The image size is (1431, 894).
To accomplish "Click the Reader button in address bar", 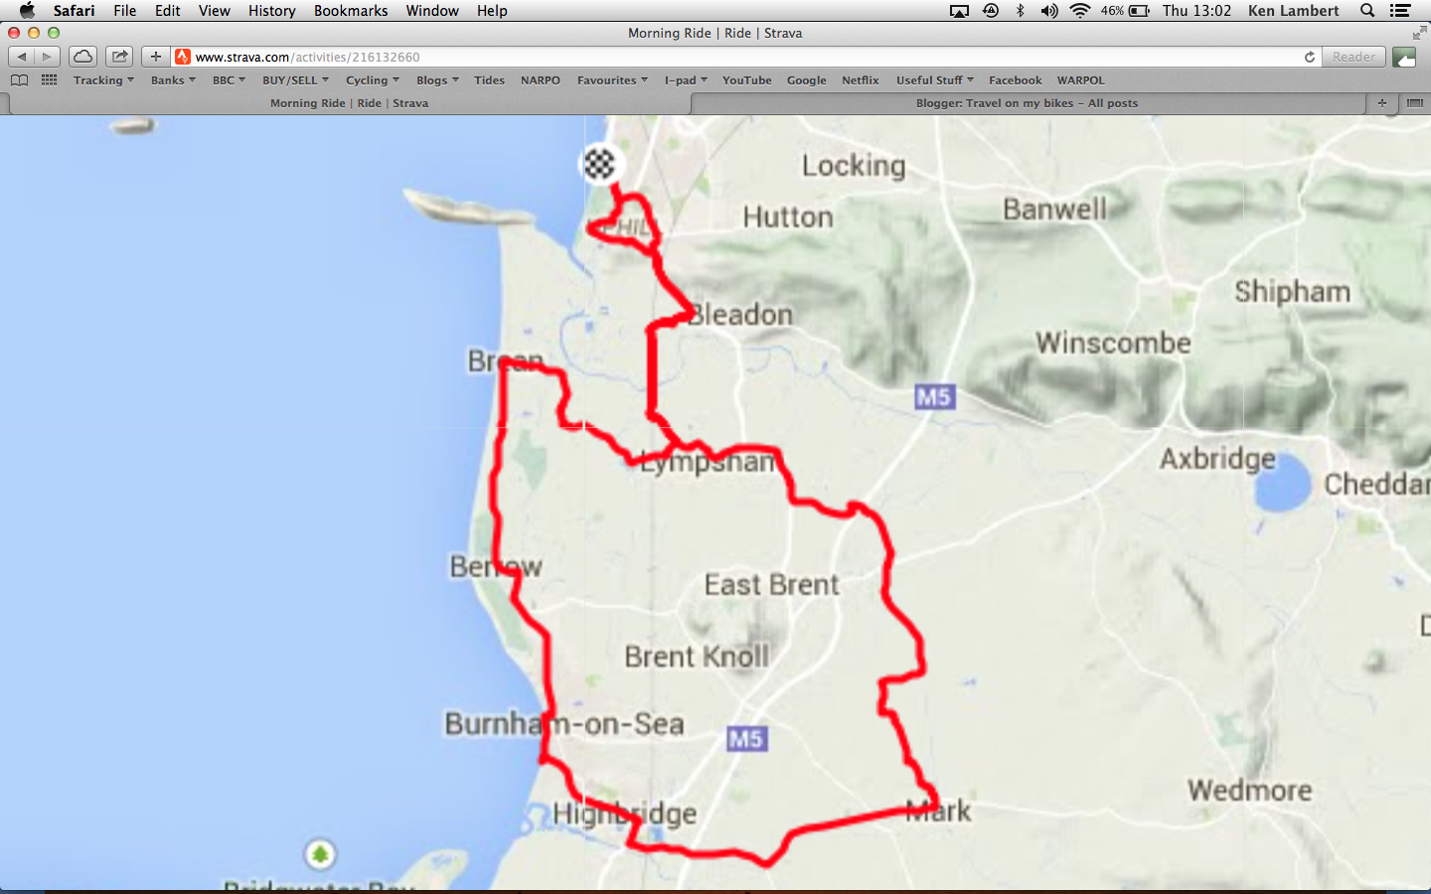I will 1353,57.
